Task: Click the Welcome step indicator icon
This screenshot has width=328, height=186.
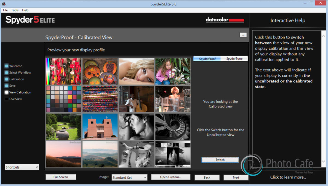Action: (x=7, y=66)
